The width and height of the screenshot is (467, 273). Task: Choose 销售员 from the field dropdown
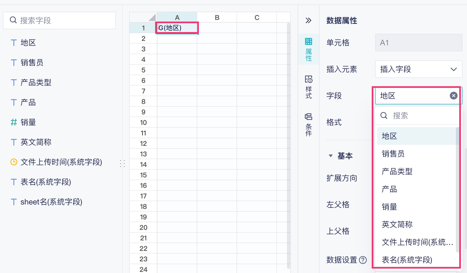[393, 154]
